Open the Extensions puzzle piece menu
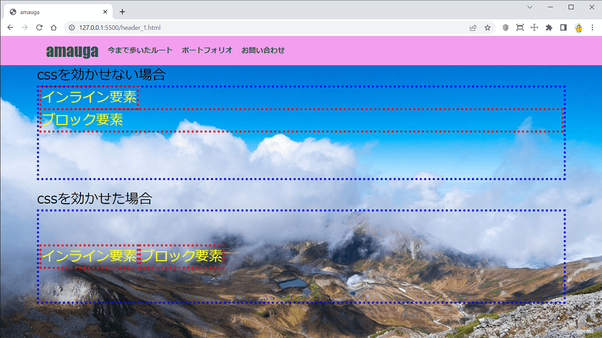 pos(549,28)
